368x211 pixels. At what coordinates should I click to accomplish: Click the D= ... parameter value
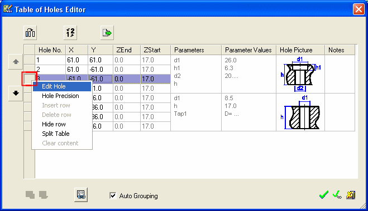click(x=232, y=114)
